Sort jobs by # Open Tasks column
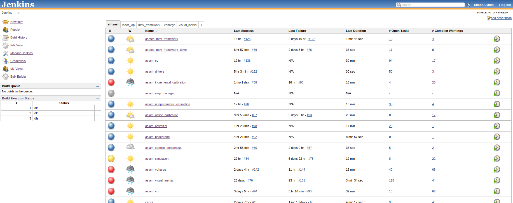The width and height of the screenshot is (513, 203). [399, 31]
